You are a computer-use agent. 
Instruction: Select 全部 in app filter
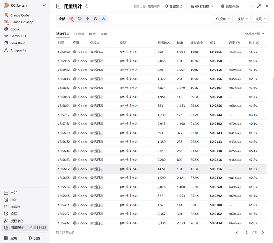[62, 19]
